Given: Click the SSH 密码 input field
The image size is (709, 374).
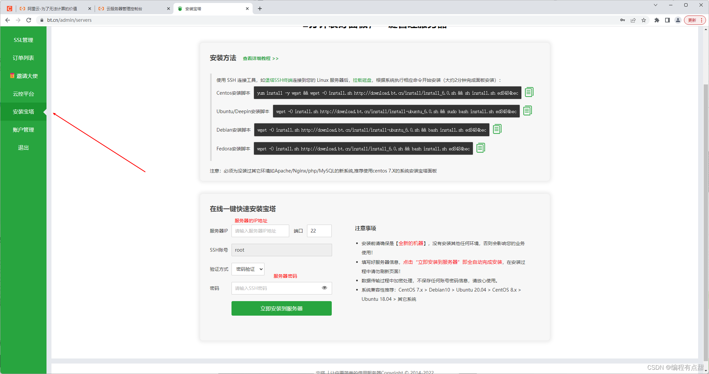Looking at the screenshot, I should click(x=282, y=288).
